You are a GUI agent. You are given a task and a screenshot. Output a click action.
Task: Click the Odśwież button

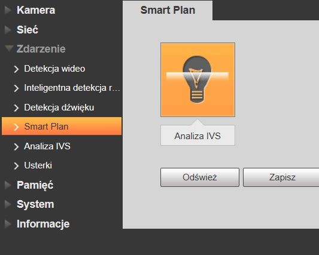[200, 177]
